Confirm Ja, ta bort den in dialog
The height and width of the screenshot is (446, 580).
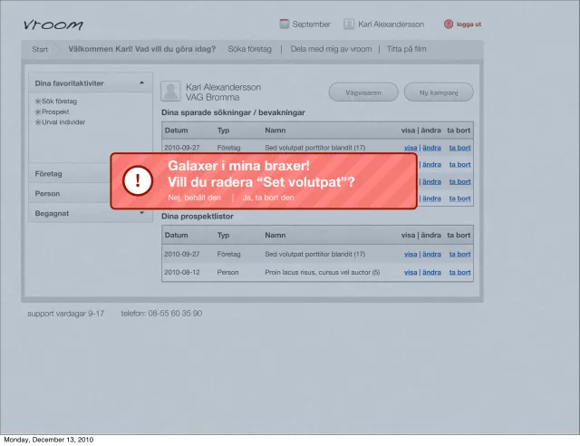[x=268, y=198]
